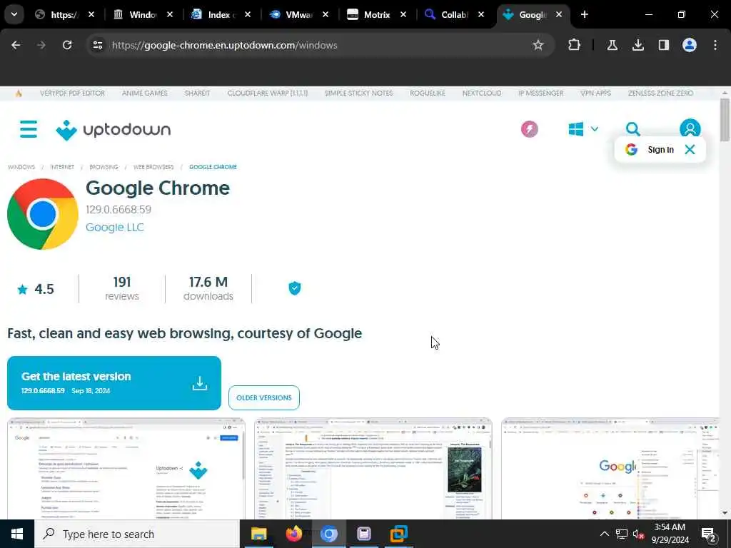Open the Extensions puzzle icon

coord(575,45)
